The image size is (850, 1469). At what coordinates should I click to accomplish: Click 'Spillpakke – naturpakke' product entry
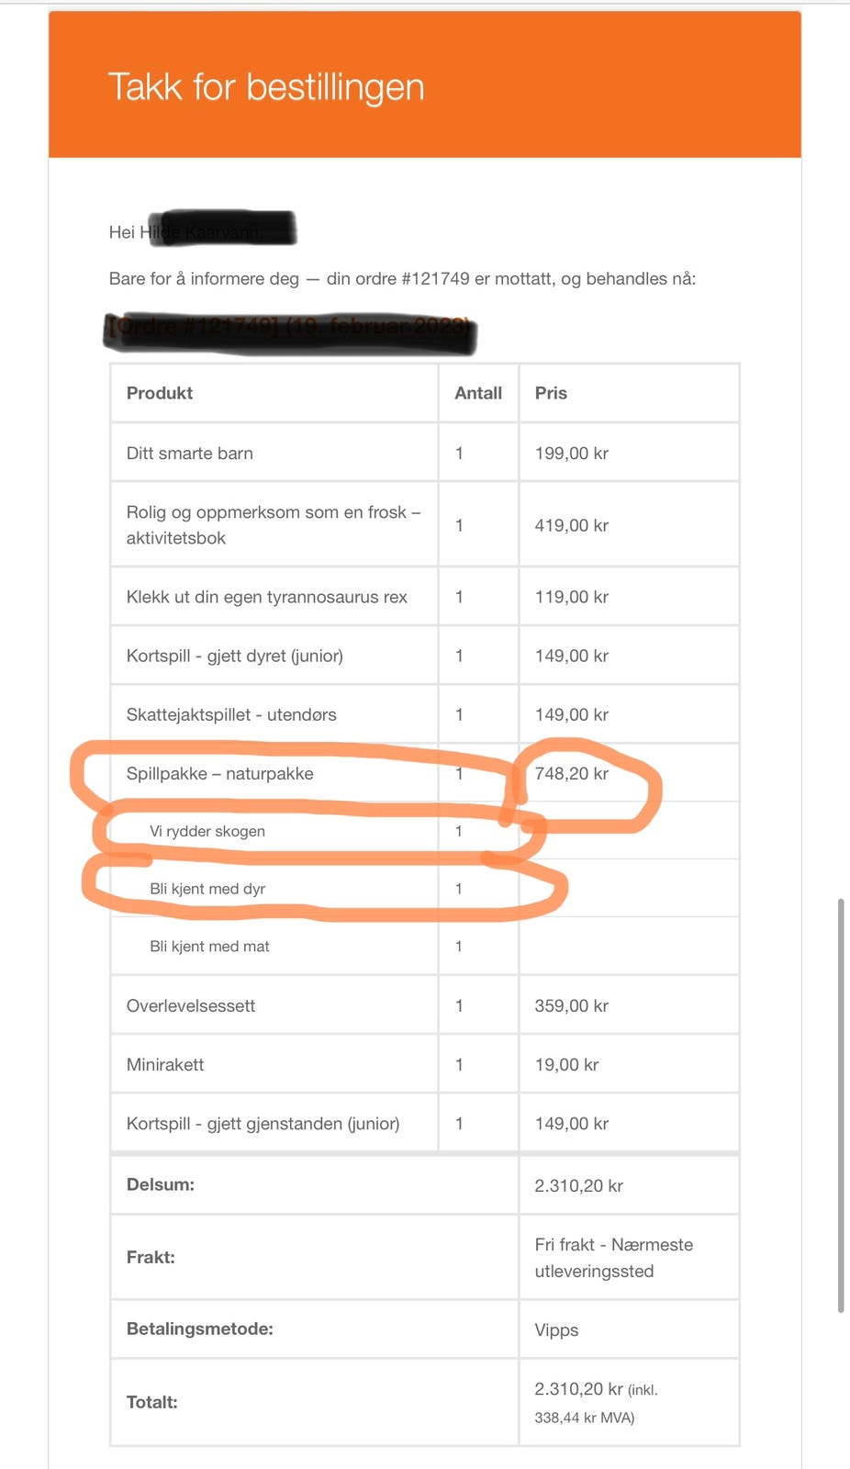point(219,774)
